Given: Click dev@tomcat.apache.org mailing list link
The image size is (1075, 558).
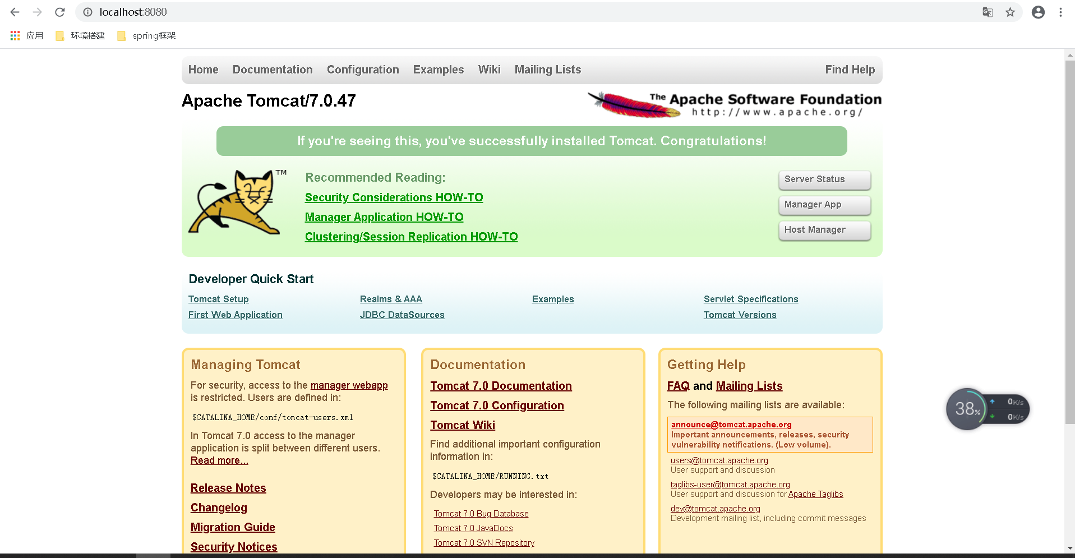Looking at the screenshot, I should pos(716,509).
